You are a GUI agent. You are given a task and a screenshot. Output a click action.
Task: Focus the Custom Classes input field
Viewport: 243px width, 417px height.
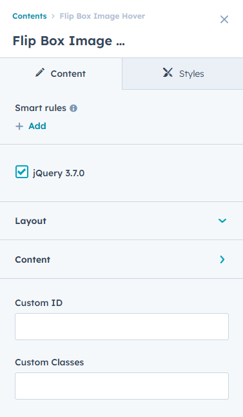(x=122, y=386)
